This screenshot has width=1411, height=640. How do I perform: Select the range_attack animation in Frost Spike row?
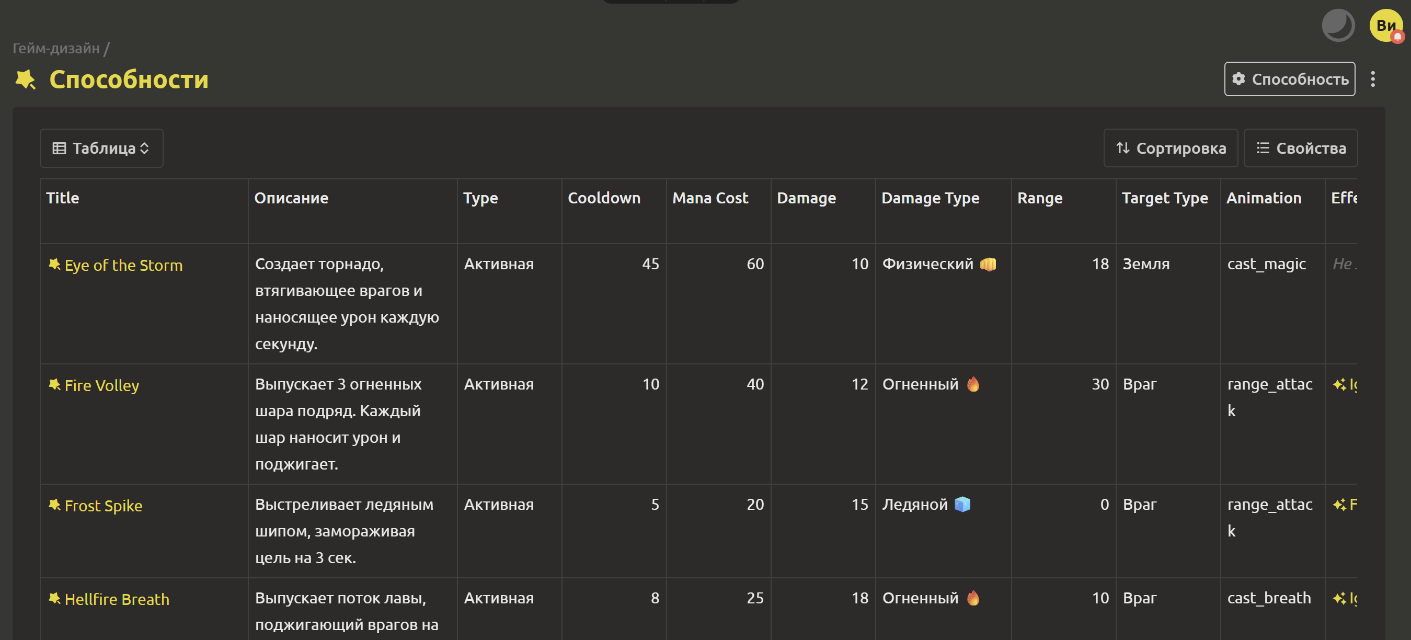[x=1270, y=517]
